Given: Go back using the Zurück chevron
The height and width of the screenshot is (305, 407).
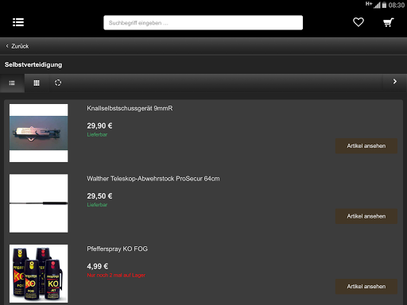Looking at the screenshot, I should [7, 46].
